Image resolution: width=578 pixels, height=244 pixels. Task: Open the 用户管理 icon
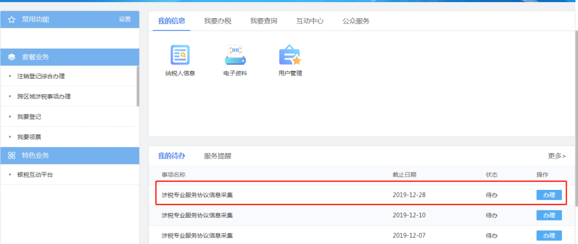[x=290, y=55]
